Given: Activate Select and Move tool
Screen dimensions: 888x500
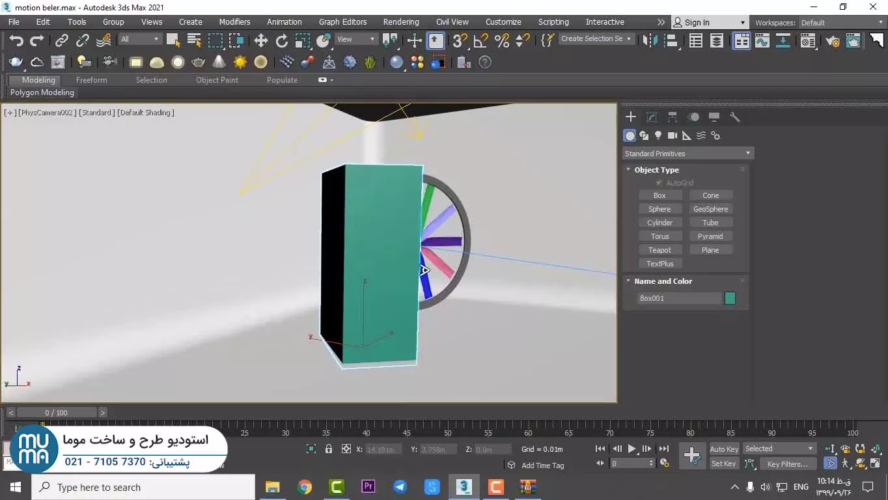Looking at the screenshot, I should (261, 40).
